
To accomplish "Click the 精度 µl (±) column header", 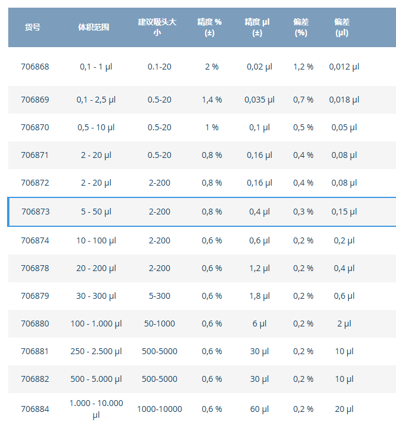I will coord(257,27).
